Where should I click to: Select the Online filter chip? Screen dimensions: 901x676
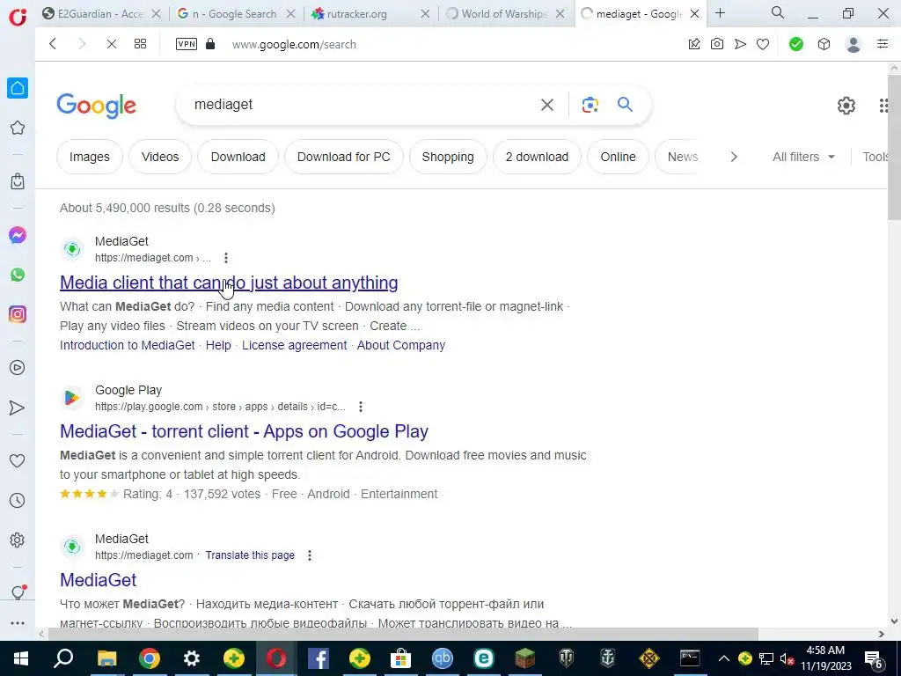(619, 157)
